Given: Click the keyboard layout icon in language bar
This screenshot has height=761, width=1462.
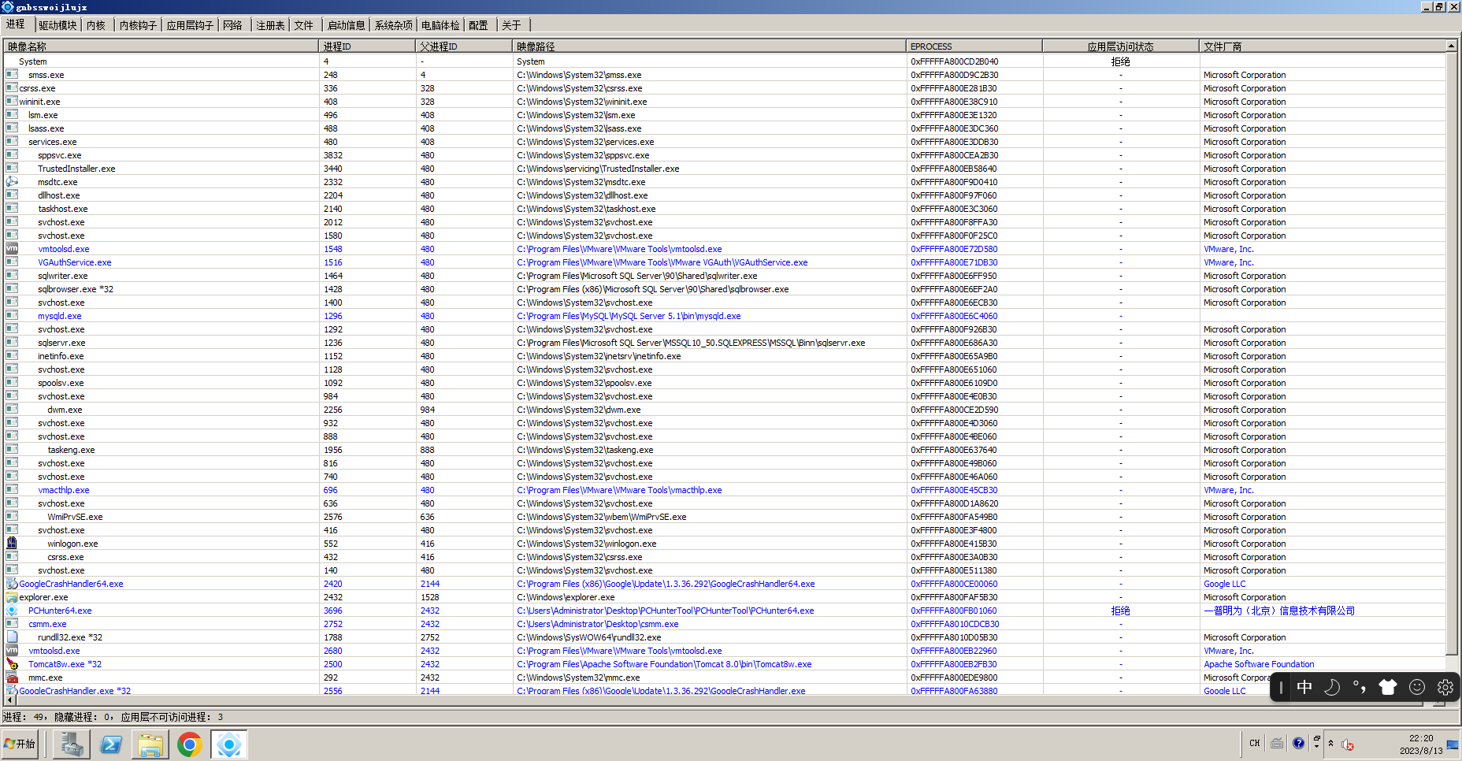Looking at the screenshot, I should tap(1277, 743).
